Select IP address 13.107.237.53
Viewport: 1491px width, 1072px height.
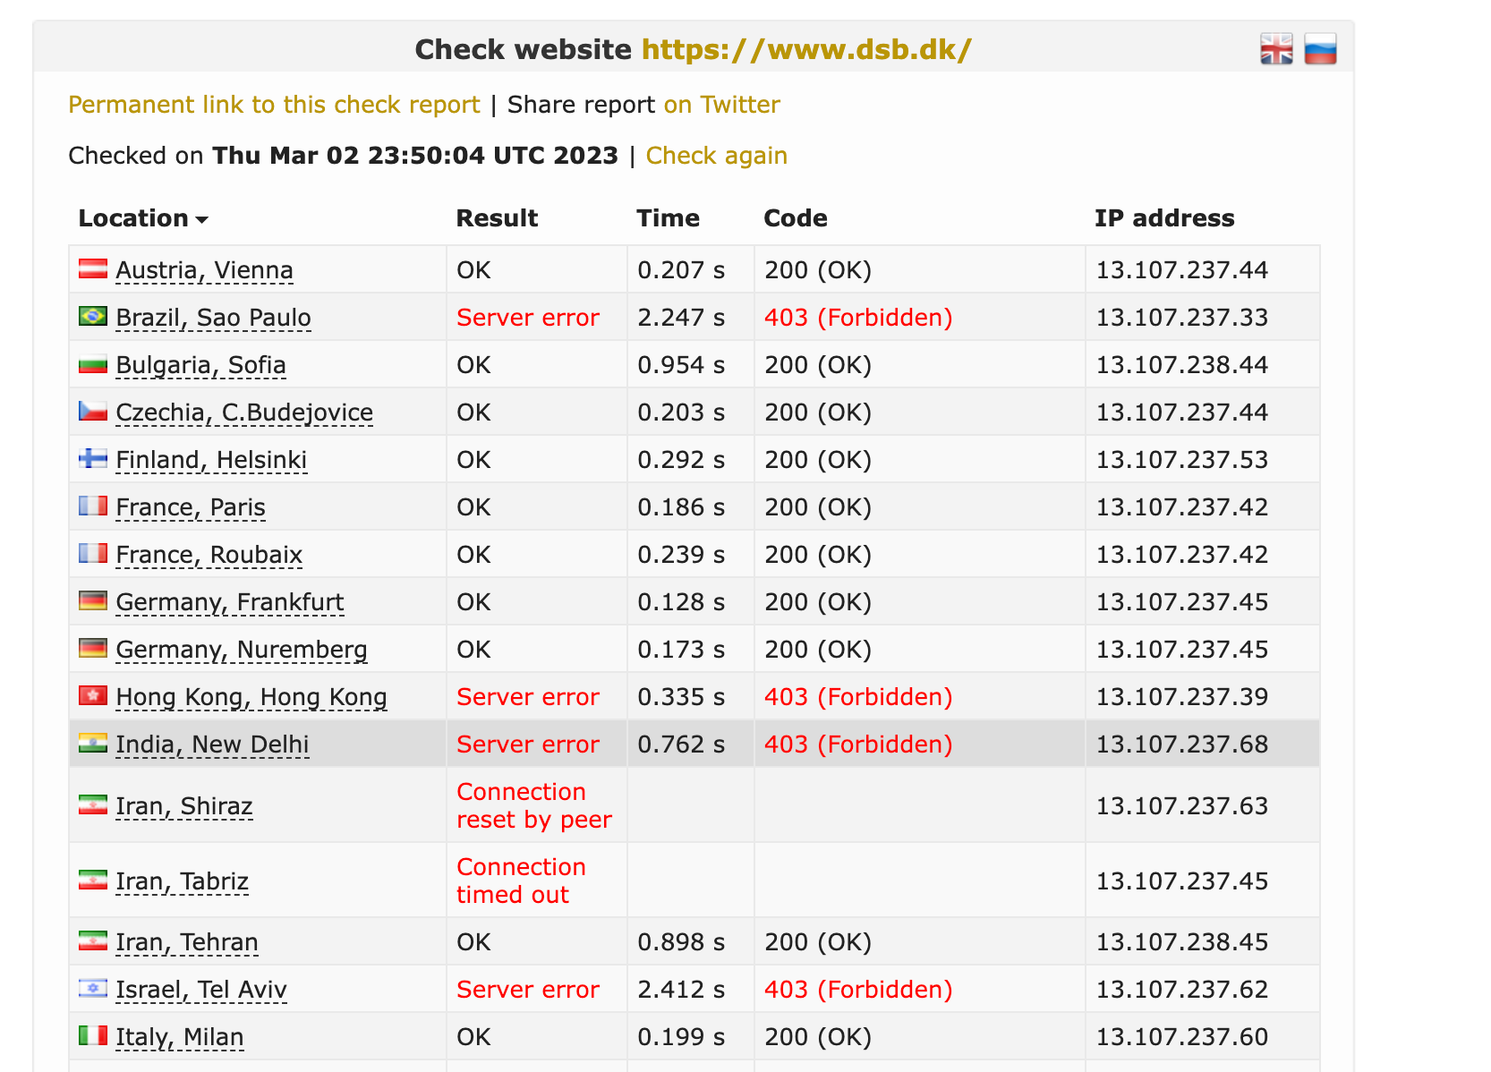(1182, 460)
